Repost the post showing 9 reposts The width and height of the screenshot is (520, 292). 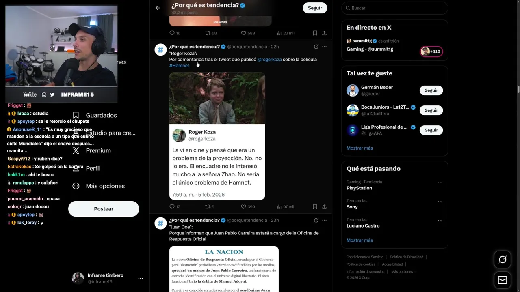[210, 207]
